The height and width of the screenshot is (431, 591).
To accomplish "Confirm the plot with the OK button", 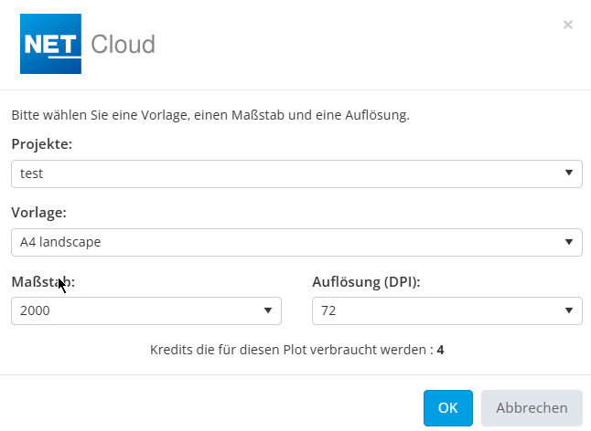I will pyautogui.click(x=447, y=408).
